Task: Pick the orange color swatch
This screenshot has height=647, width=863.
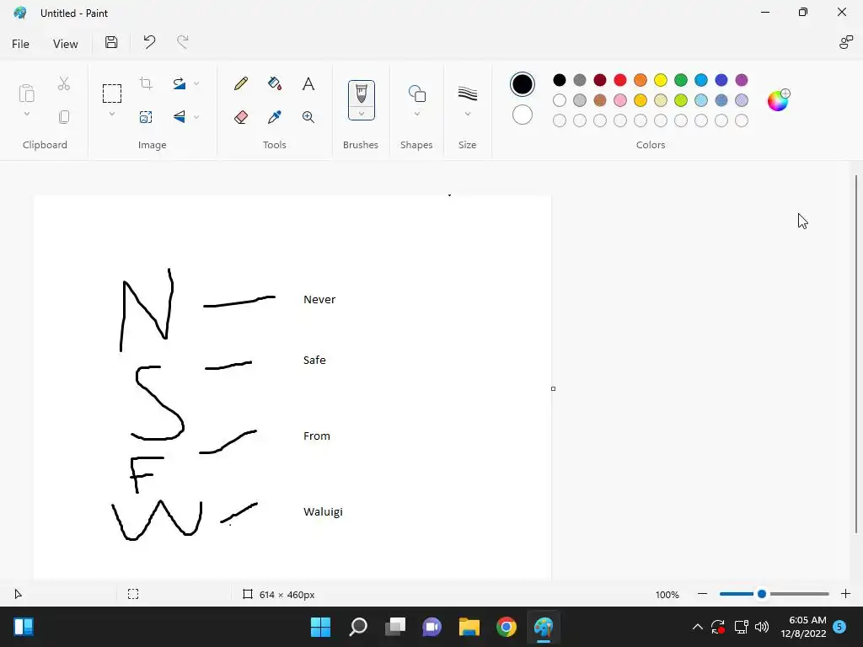Action: [x=641, y=80]
